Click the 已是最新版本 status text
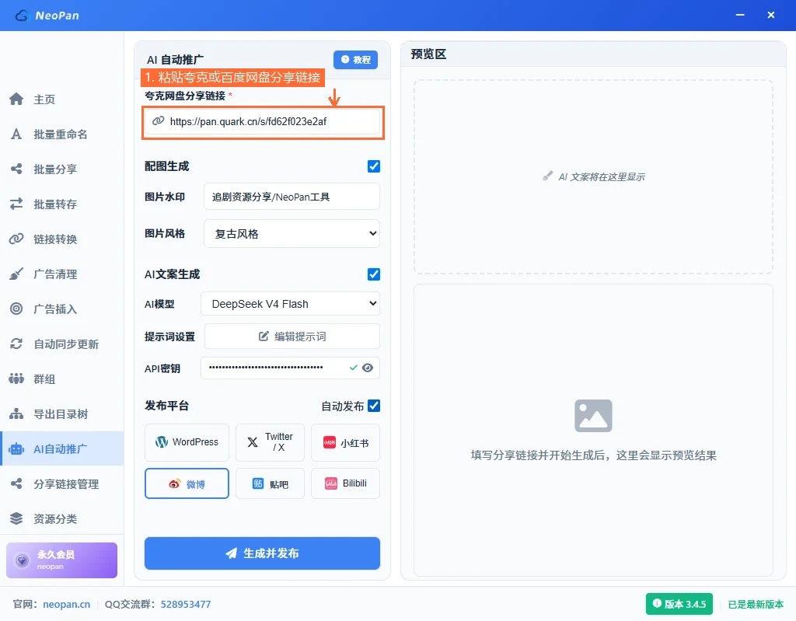Viewport: 796px width, 621px height. (756, 604)
